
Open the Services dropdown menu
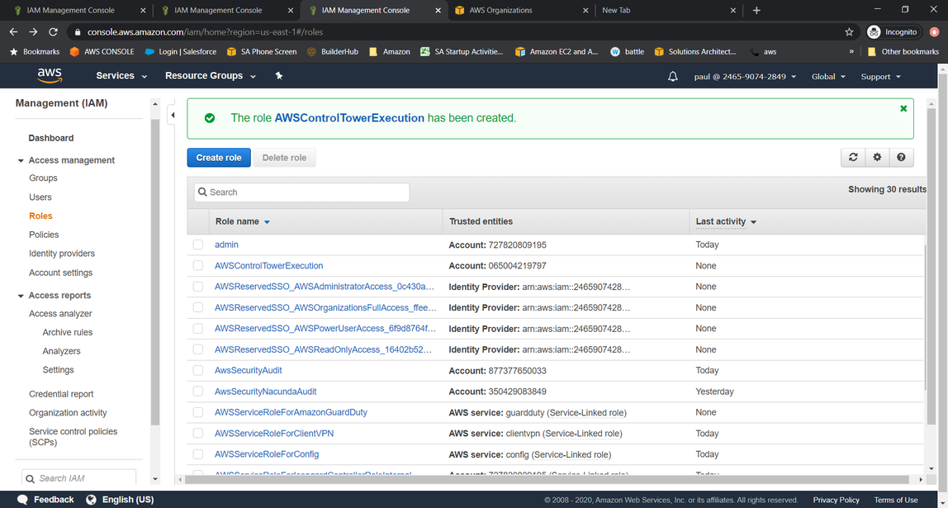tap(121, 76)
